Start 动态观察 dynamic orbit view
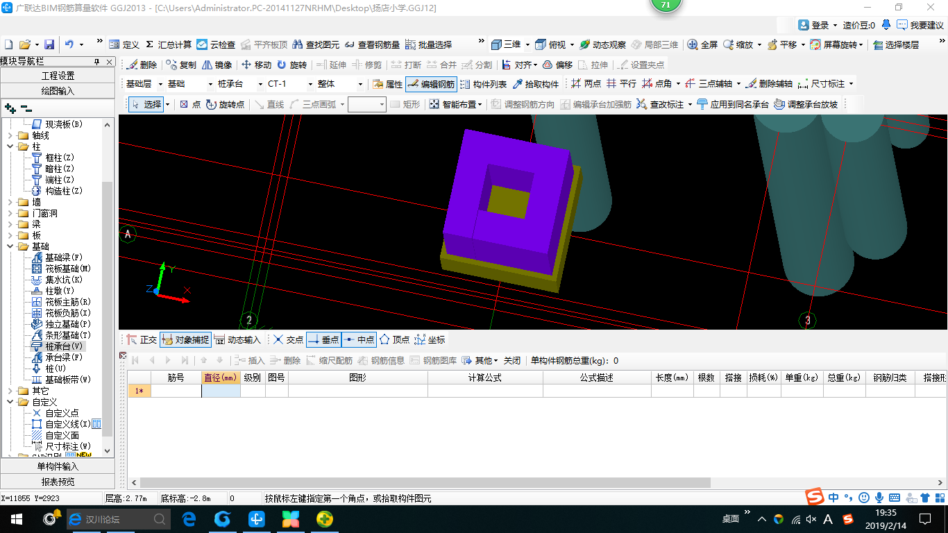Screen dimensions: 948x533 (x=602, y=44)
